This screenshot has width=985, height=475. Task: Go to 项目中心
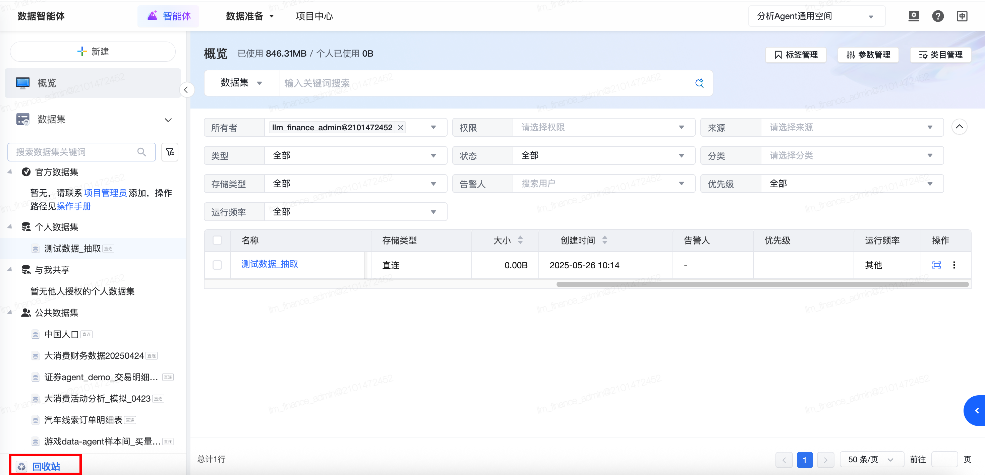coord(314,16)
